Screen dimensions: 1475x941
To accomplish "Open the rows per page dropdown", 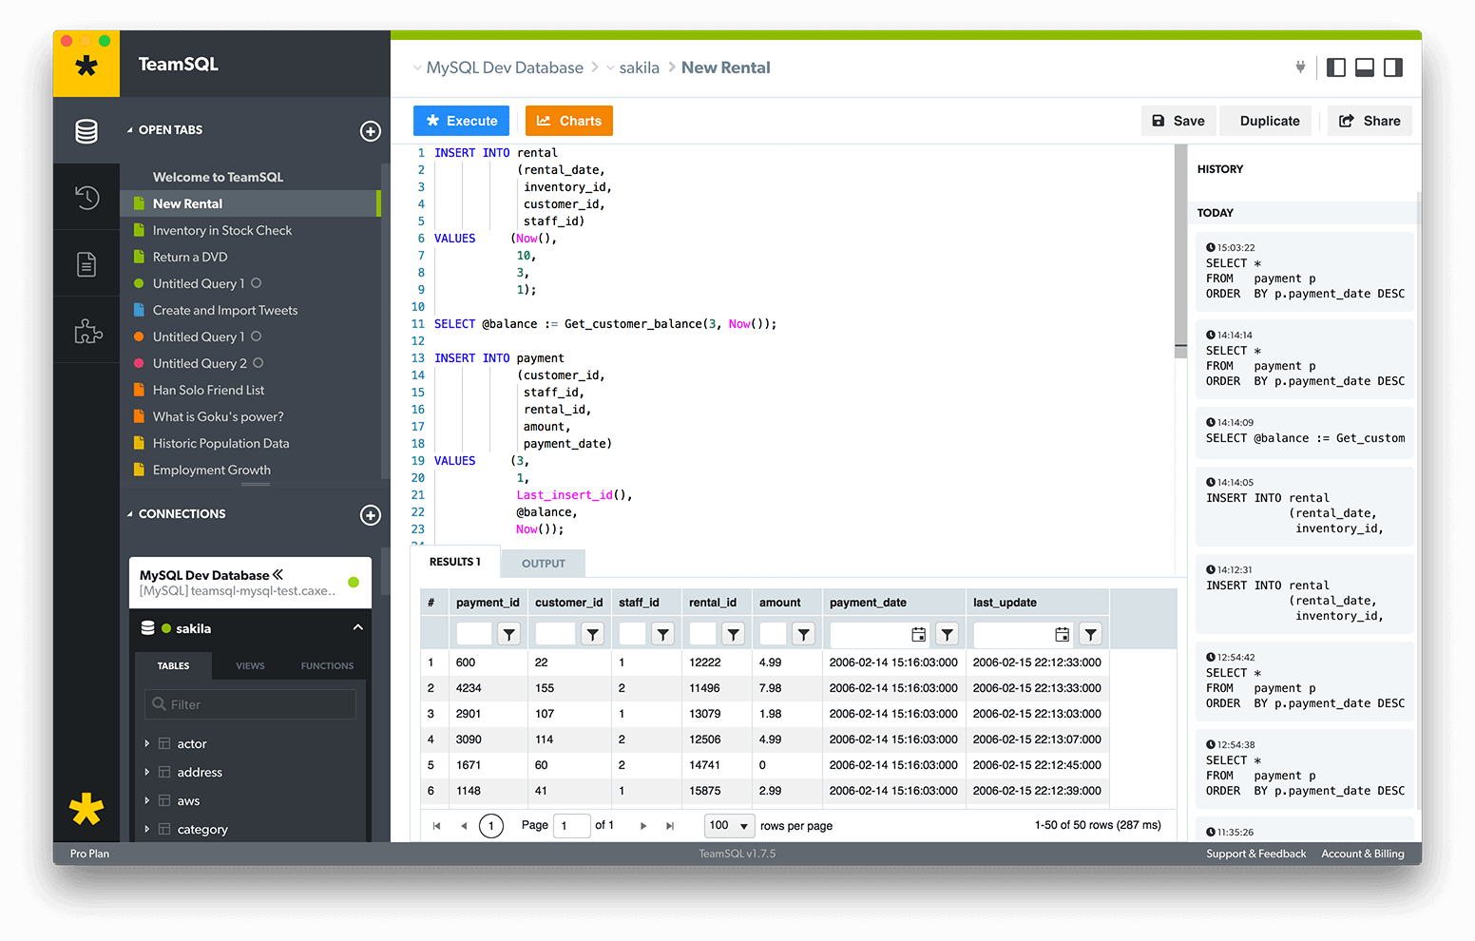I will [x=729, y=826].
